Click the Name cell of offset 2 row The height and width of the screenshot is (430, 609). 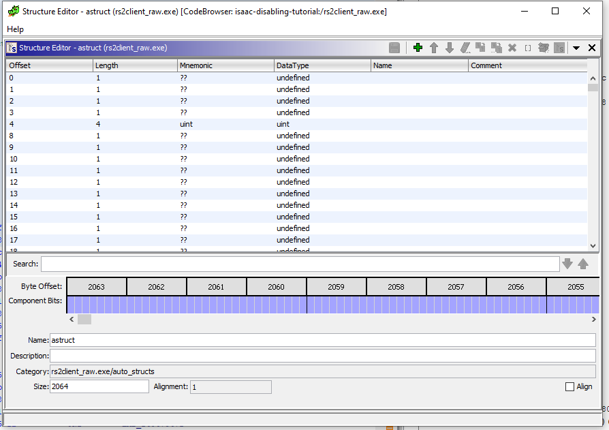(x=420, y=101)
